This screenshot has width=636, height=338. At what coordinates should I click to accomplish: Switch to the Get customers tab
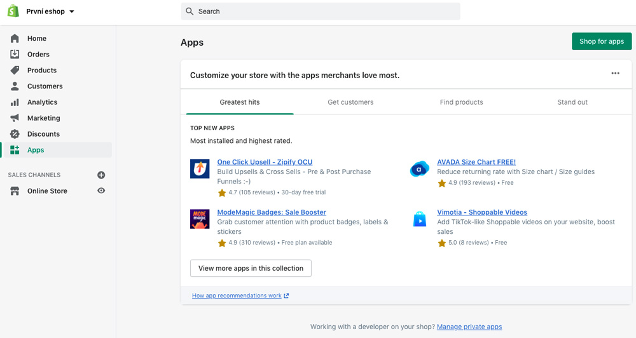pyautogui.click(x=350, y=102)
